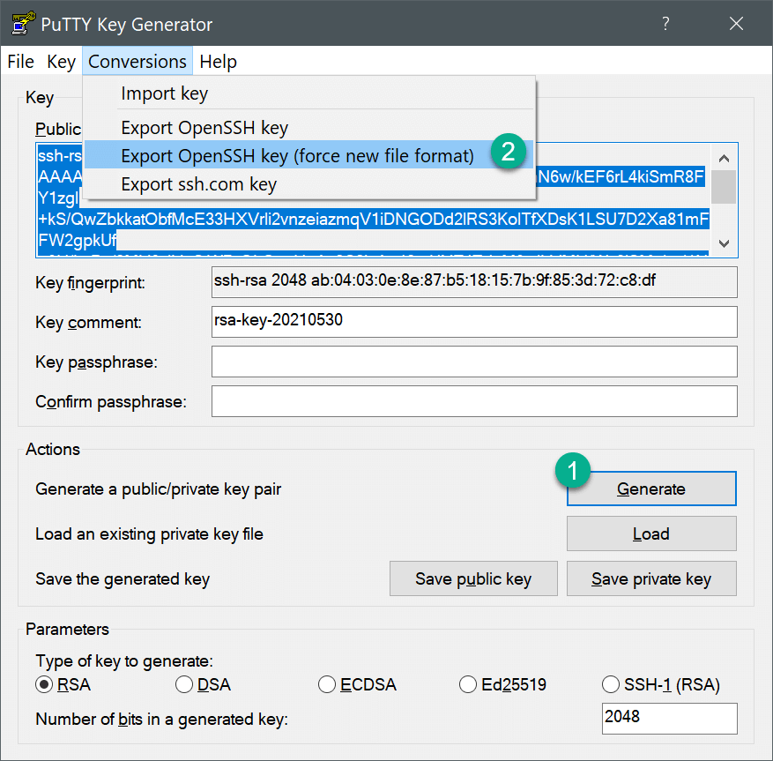Select the RSA key type radio button
Image resolution: width=773 pixels, height=761 pixels.
(44, 684)
